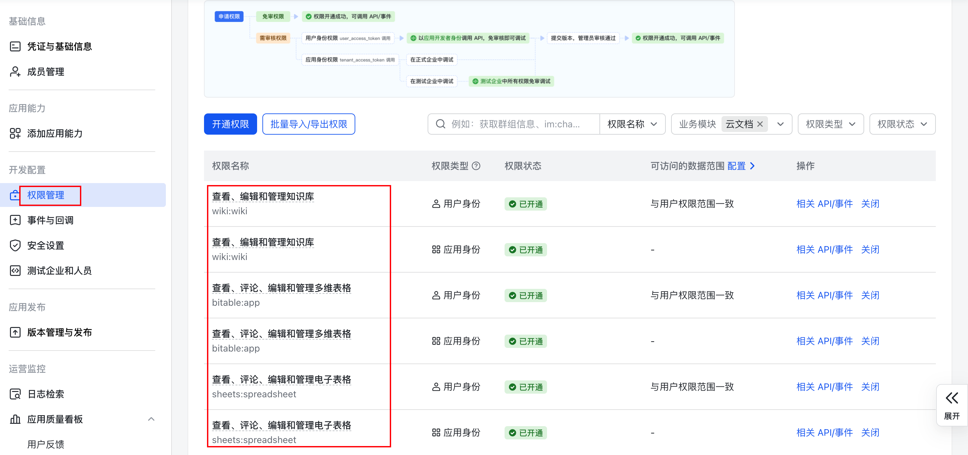The height and width of the screenshot is (455, 968).
Task: Expand the 业务模块 dropdown arrow
Action: click(x=781, y=124)
